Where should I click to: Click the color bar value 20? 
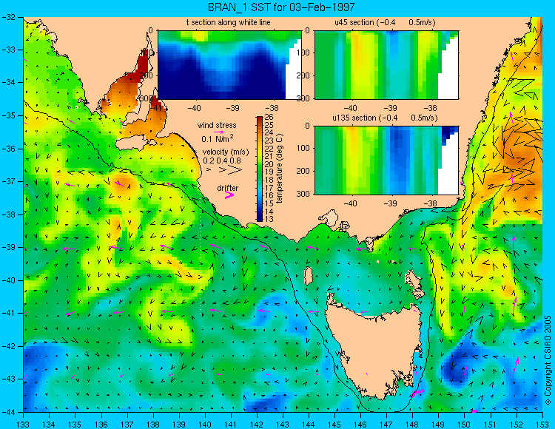click(269, 164)
